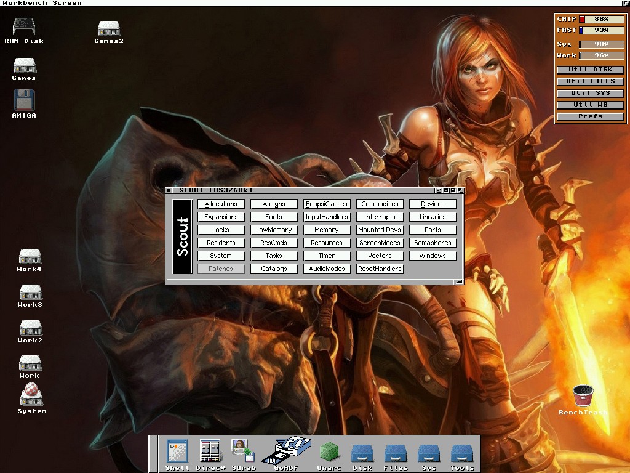The image size is (630, 473).
Task: Click the Sys disk usage gauge
Action: (x=602, y=44)
